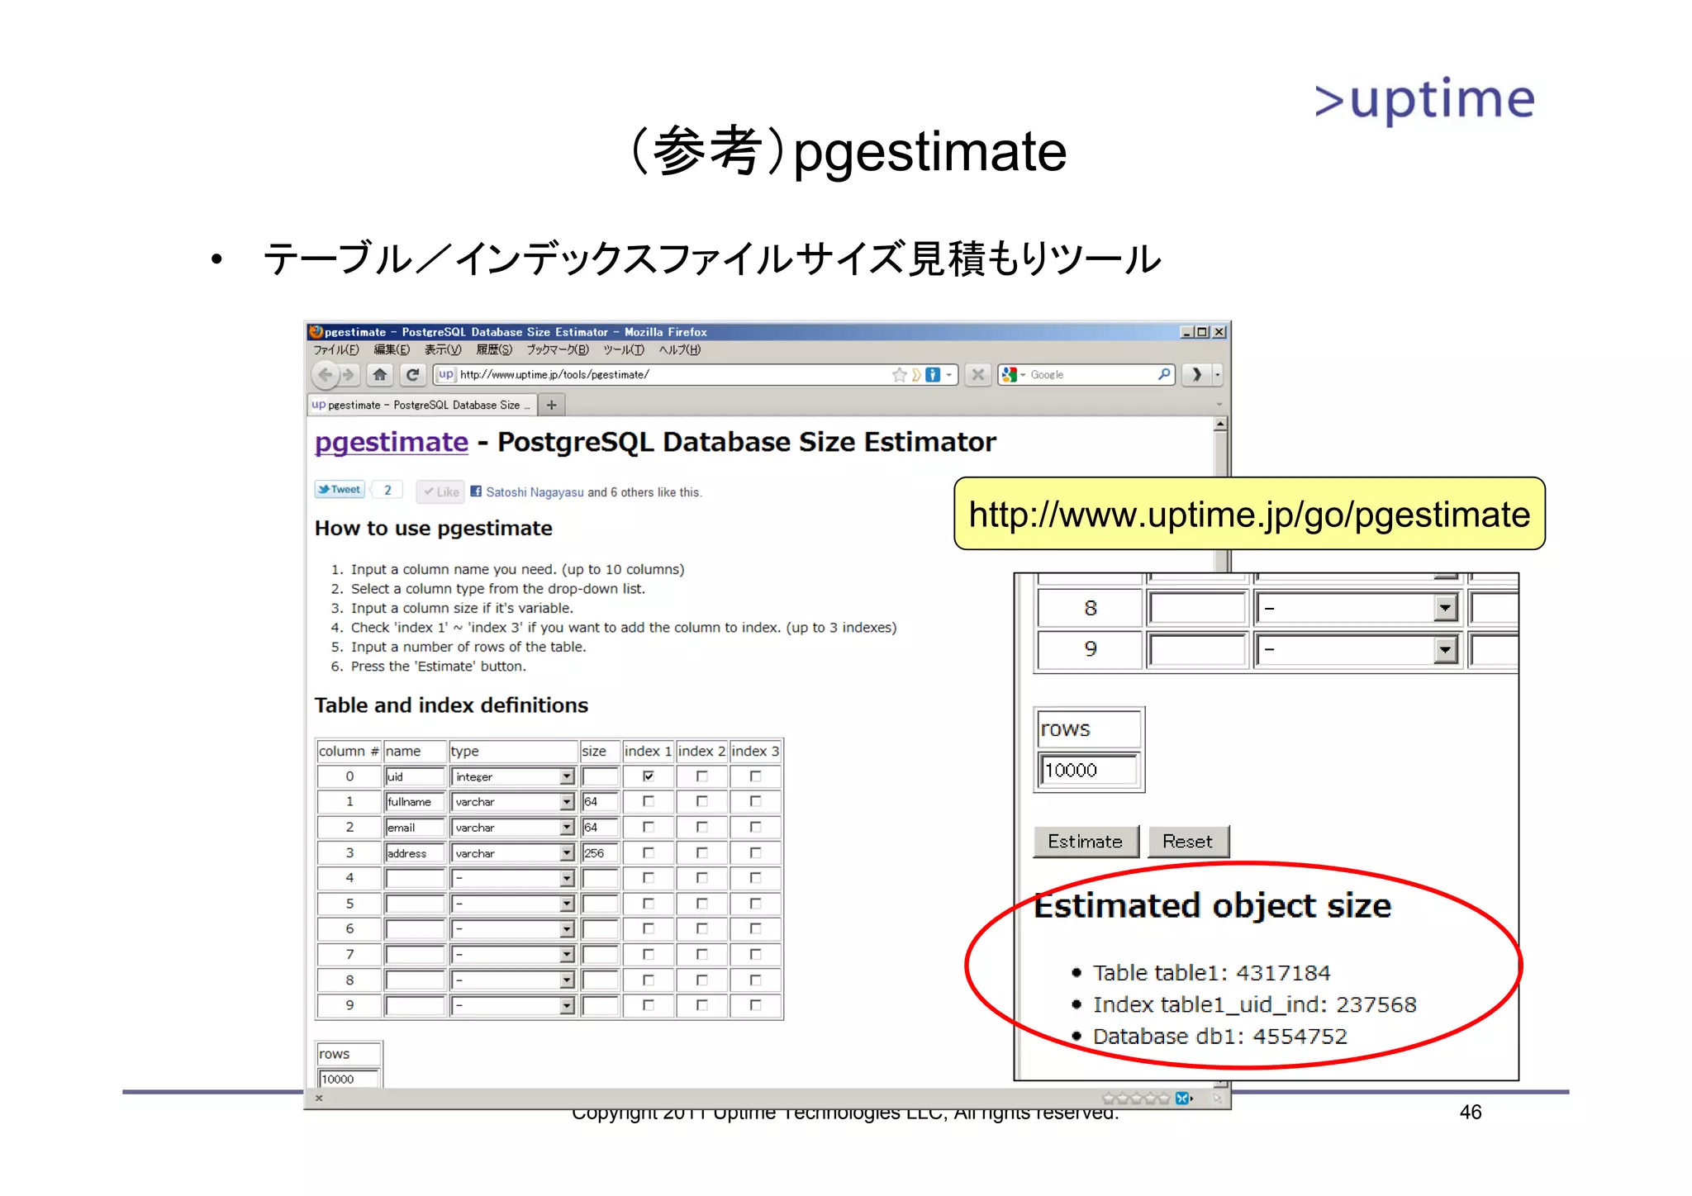Open the ヘルプ(H) menu
The width and height of the screenshot is (1692, 1196).
[679, 350]
